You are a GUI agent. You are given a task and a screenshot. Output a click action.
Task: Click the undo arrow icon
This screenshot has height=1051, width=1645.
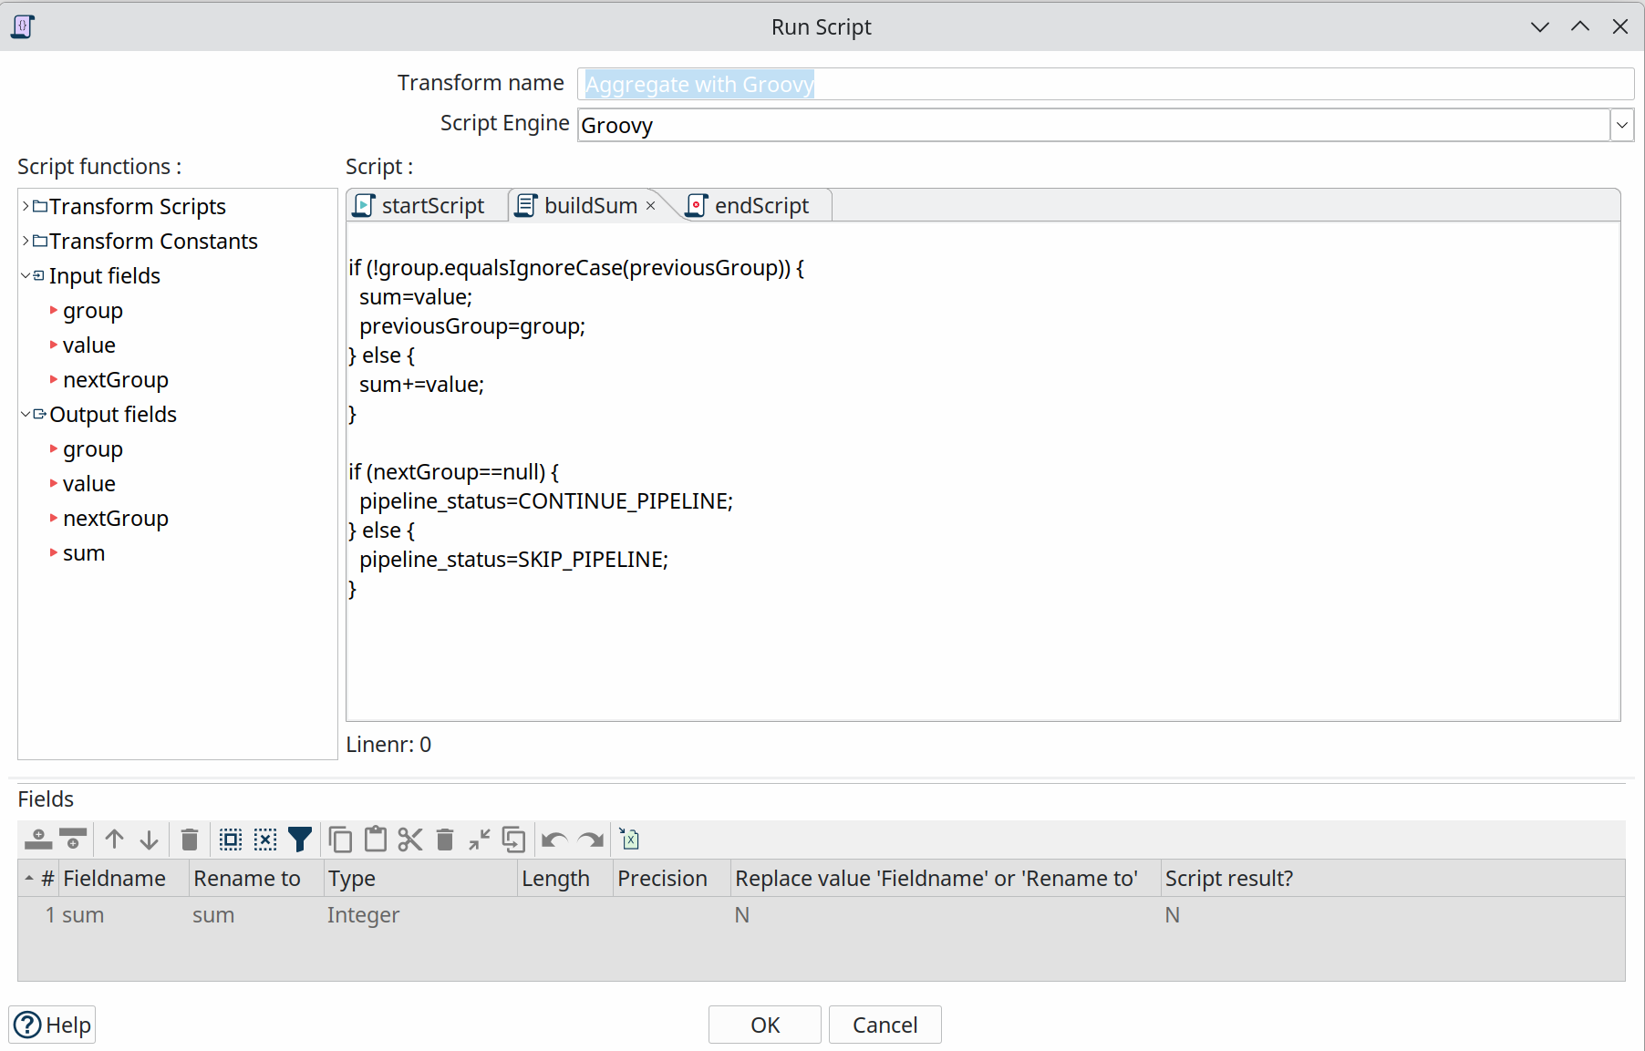(554, 840)
